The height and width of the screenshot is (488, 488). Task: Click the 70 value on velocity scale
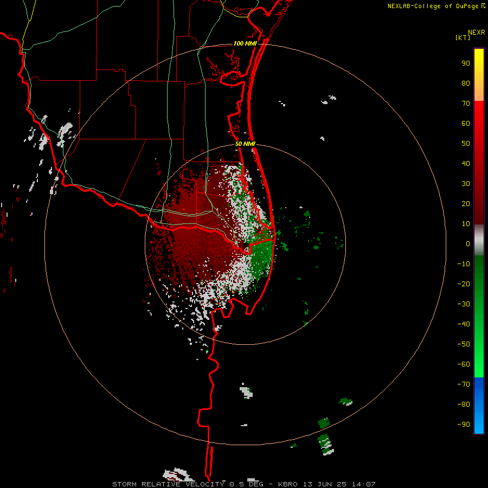(x=466, y=104)
